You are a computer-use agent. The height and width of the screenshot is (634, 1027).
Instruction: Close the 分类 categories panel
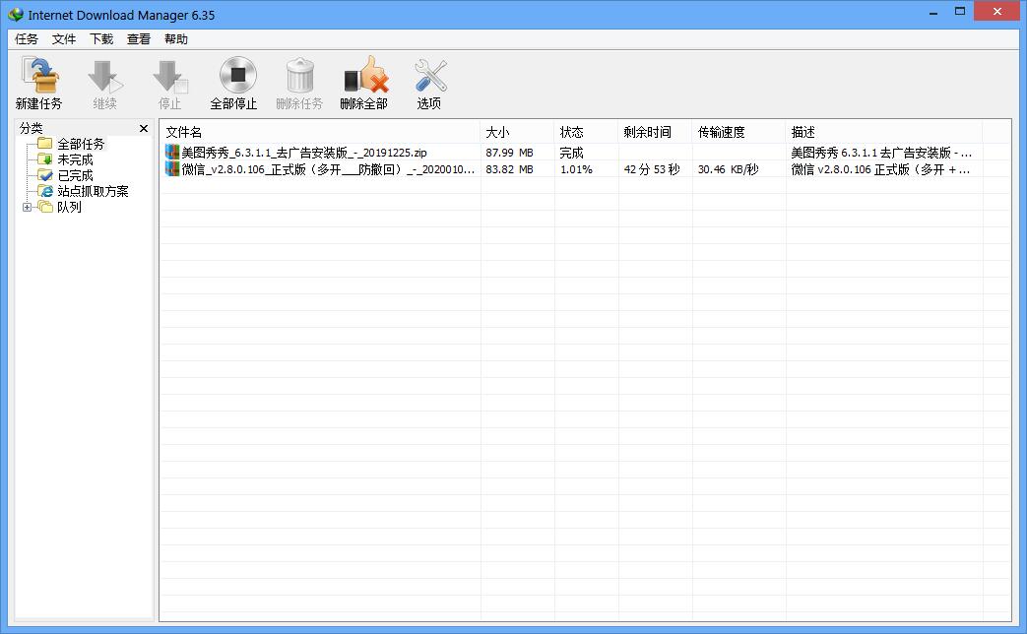[x=144, y=128]
